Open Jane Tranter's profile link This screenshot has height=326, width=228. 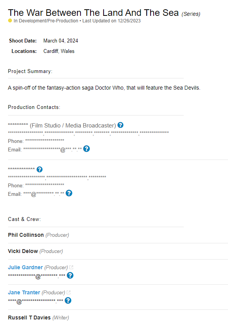click(x=24, y=292)
